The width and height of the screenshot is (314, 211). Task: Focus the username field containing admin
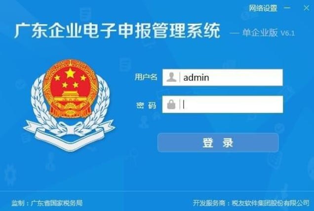(x=223, y=77)
